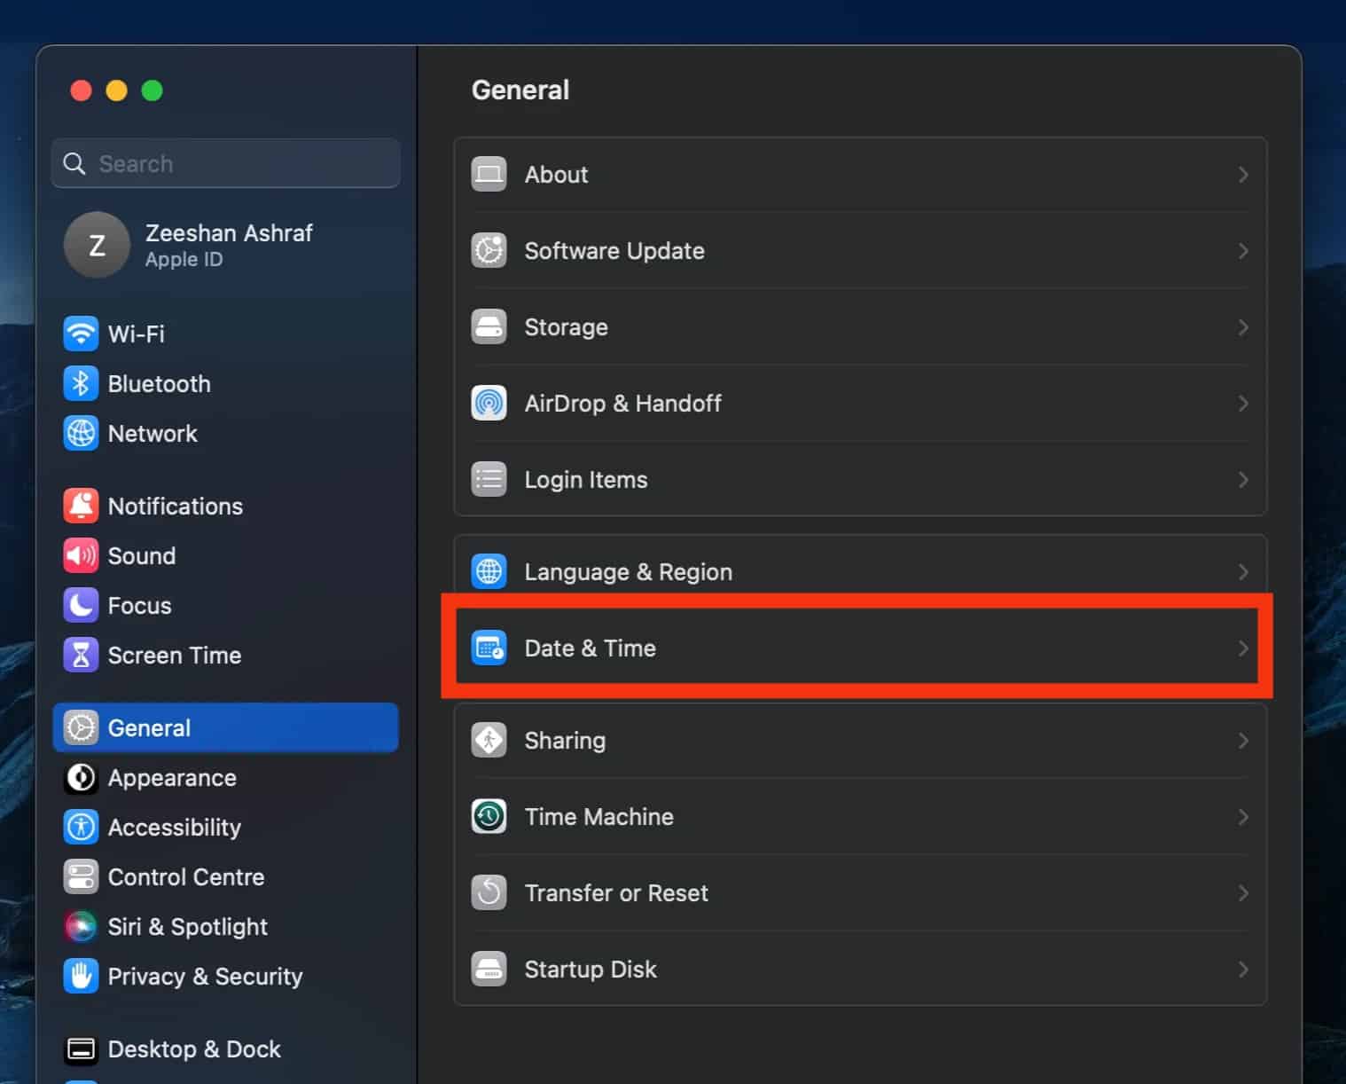This screenshot has width=1346, height=1084.
Task: Click the Startup Disk drive icon
Action: tap(489, 969)
